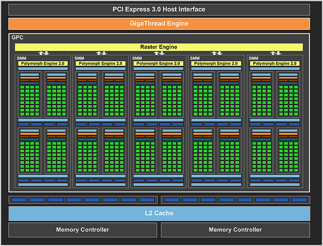Click the rightmost SMM label

[x=253, y=58]
